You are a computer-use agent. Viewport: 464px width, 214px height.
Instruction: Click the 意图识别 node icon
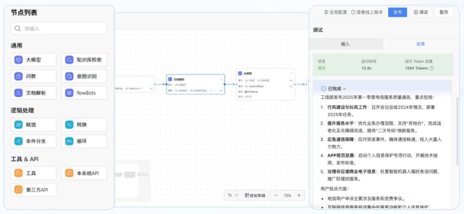point(69,77)
